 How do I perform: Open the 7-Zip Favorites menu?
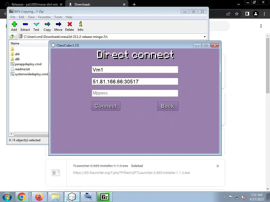[x=44, y=17]
